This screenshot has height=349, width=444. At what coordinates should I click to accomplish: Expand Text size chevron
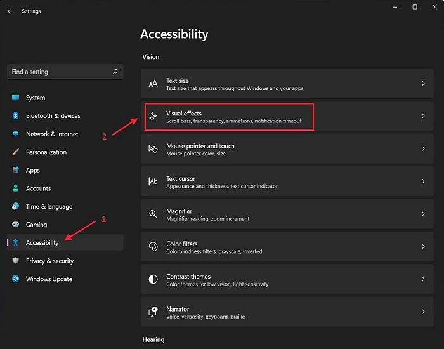point(423,84)
